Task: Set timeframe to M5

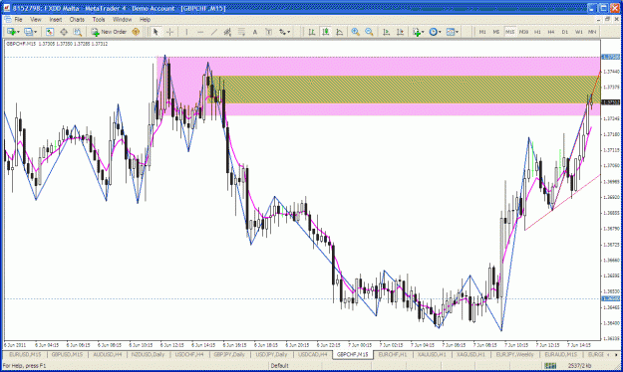Action: tap(495, 32)
